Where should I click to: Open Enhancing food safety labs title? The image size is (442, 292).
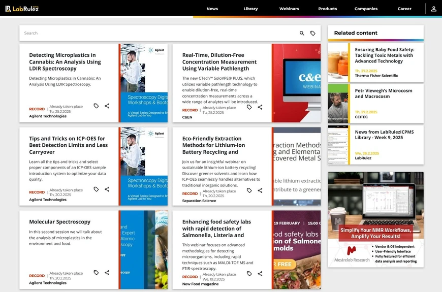pos(216,229)
